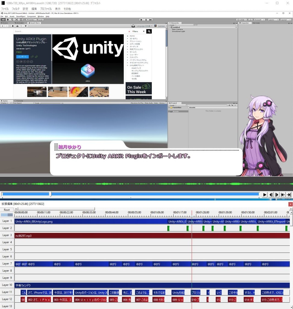Toggle visibility of Layer 1

coord(7,221)
